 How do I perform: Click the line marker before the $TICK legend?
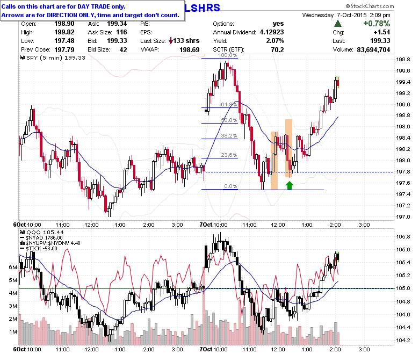click(x=23, y=249)
